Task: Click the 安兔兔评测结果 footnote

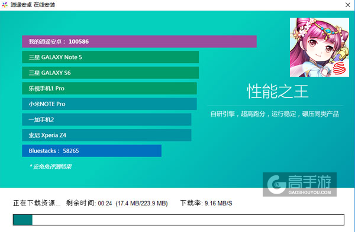Action: tap(50, 166)
